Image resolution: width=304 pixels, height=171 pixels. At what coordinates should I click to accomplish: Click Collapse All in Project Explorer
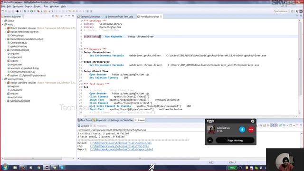(53, 17)
